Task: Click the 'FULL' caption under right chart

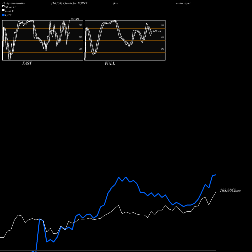Action: click(x=110, y=64)
